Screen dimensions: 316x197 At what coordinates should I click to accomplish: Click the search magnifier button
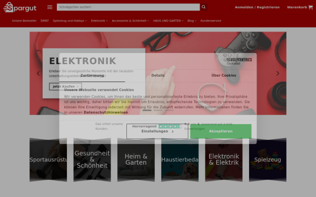click(x=203, y=7)
